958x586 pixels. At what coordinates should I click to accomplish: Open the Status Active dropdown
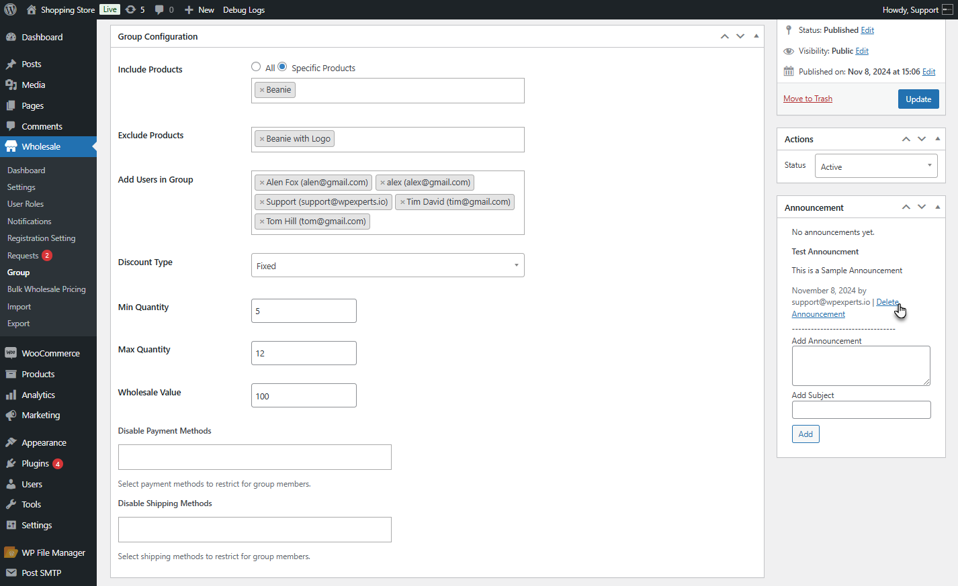click(876, 166)
